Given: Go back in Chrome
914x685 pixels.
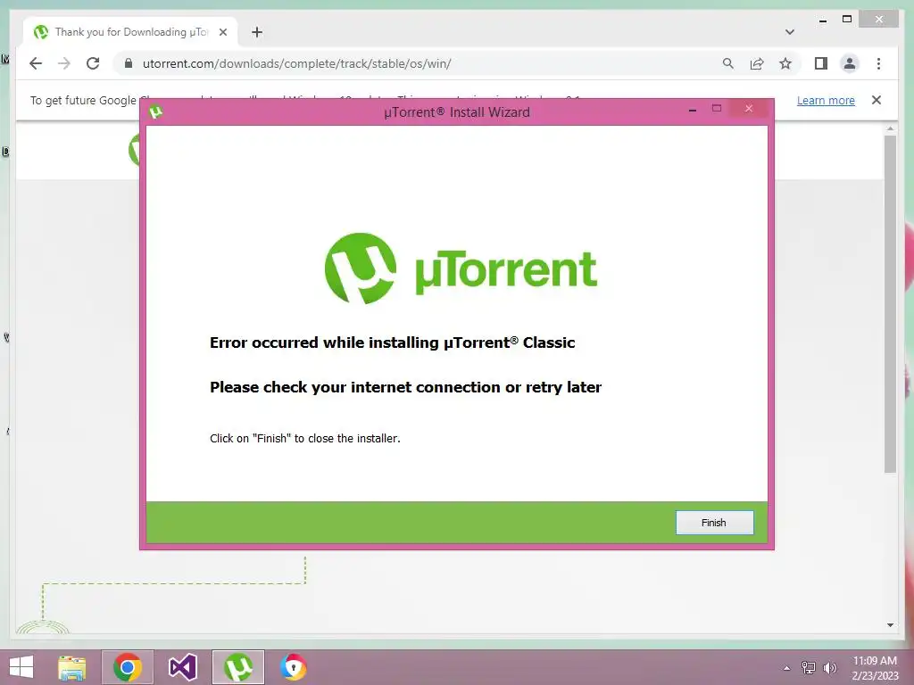Looking at the screenshot, I should pyautogui.click(x=36, y=63).
